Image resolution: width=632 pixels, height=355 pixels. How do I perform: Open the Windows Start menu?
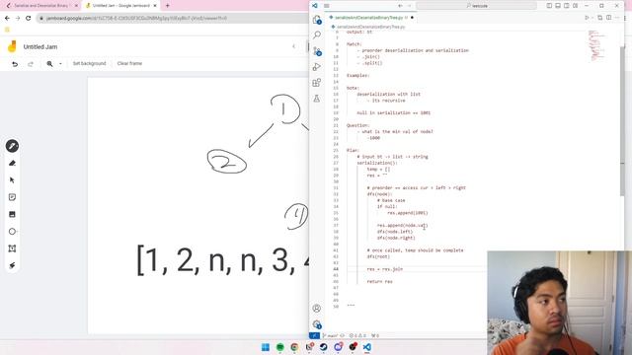point(266,347)
